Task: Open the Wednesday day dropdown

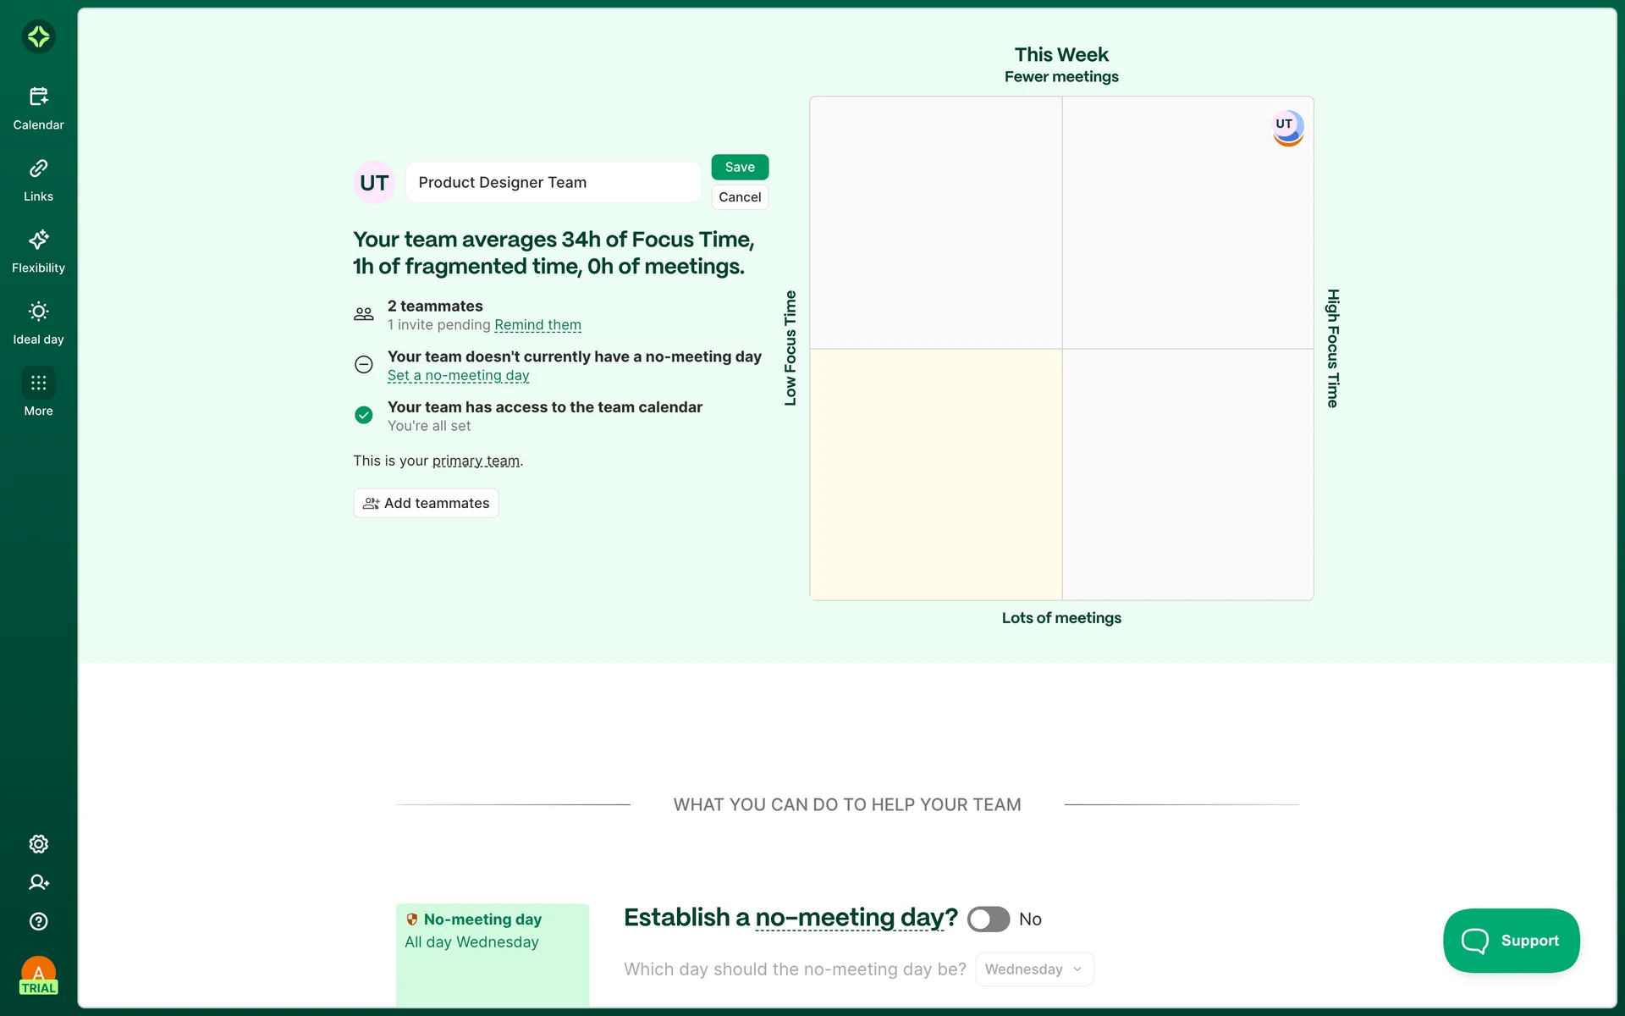Action: pos(1033,969)
